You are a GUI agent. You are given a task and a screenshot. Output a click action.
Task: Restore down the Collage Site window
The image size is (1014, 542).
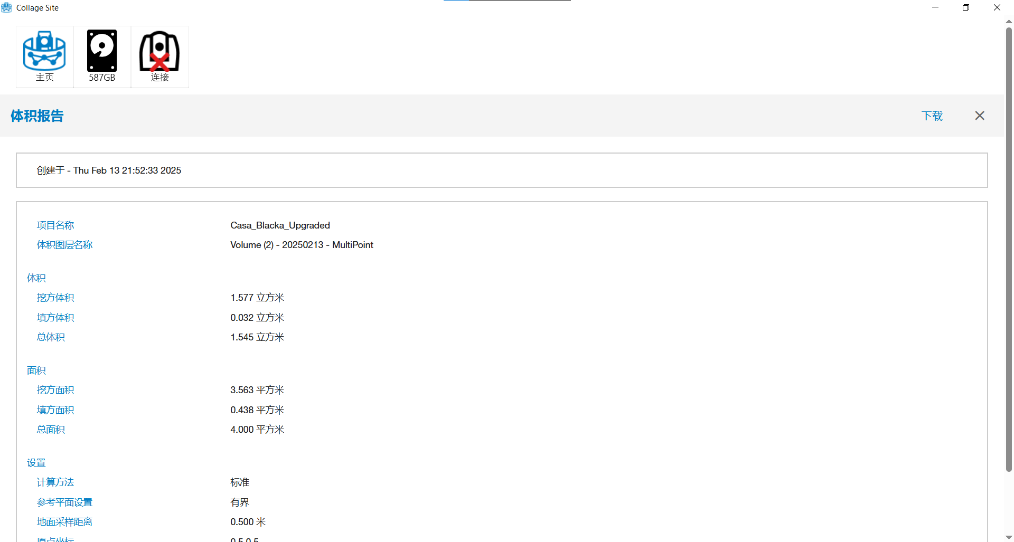click(x=966, y=7)
